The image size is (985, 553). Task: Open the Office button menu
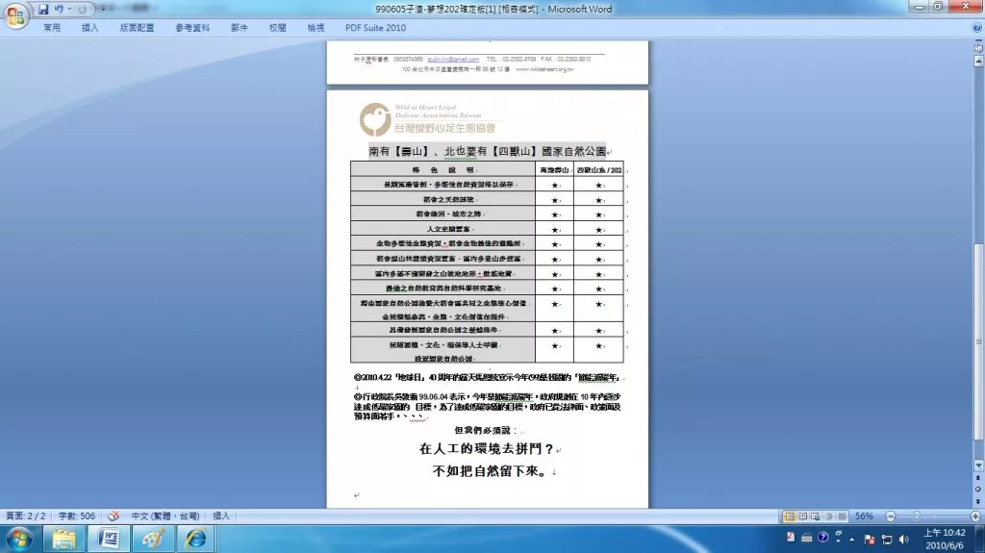[15, 15]
